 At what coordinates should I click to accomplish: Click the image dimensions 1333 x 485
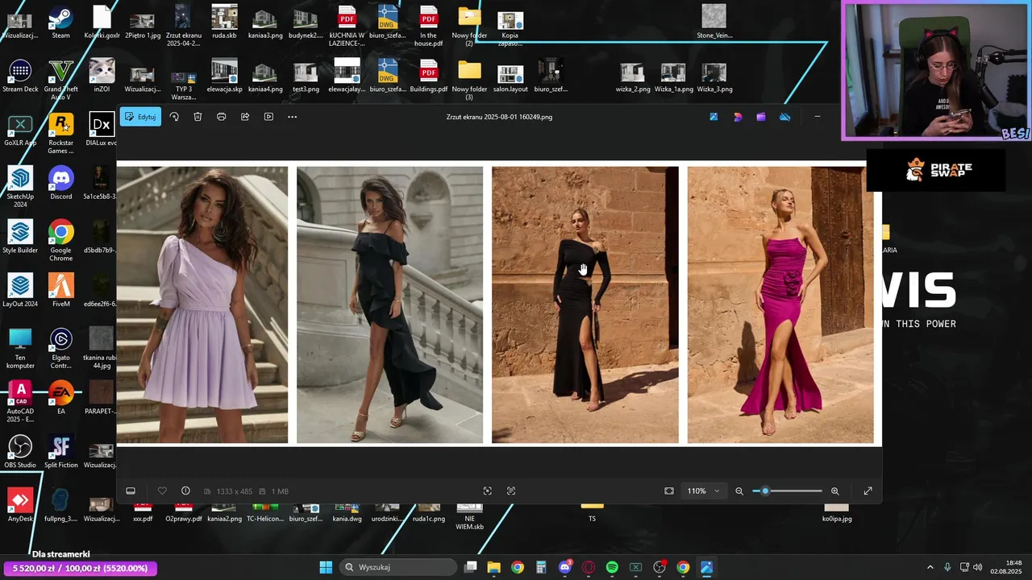tap(235, 491)
